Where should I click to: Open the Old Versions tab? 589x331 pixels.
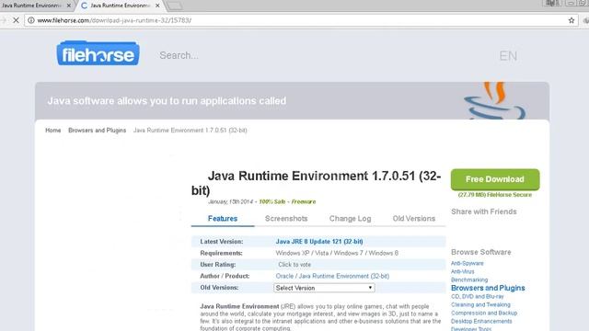[x=414, y=219]
